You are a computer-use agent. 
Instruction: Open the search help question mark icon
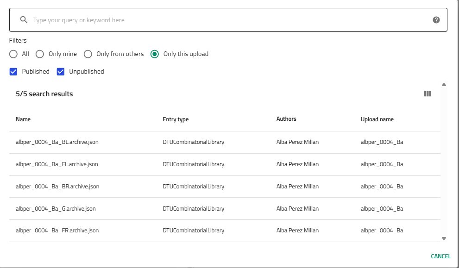click(436, 20)
